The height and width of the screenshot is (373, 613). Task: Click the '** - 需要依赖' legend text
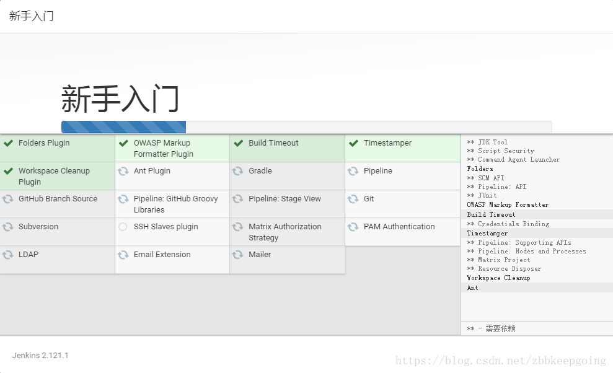click(x=491, y=328)
